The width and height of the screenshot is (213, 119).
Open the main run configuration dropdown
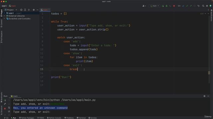click(154, 6)
